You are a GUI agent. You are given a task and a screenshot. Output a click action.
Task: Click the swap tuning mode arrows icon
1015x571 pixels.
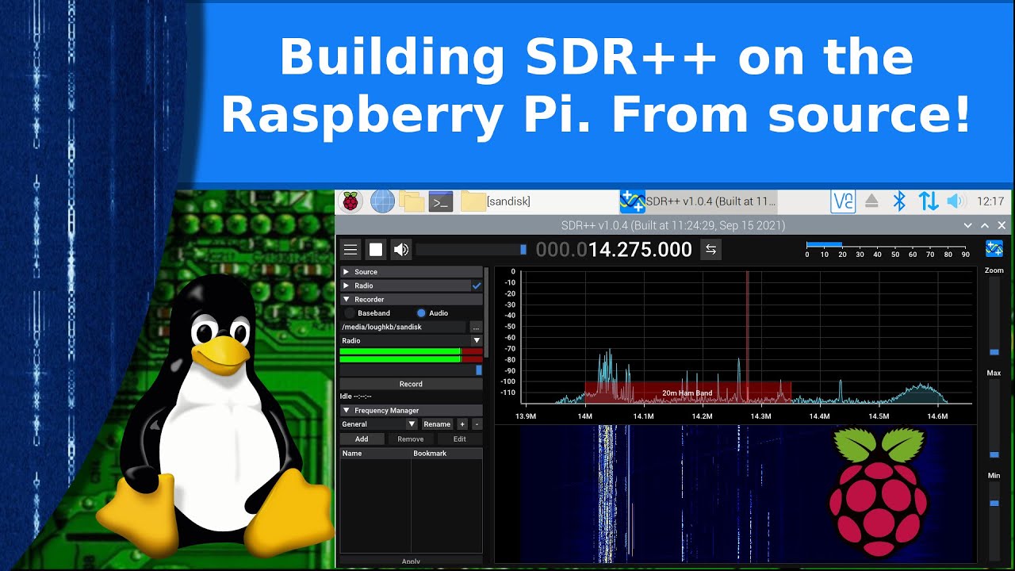[x=710, y=250]
